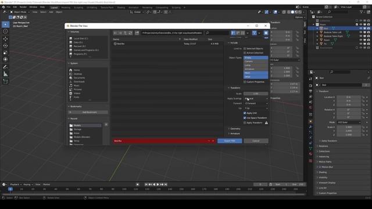Open the File menu
This screenshot has width=372, height=209.
[9, 7]
